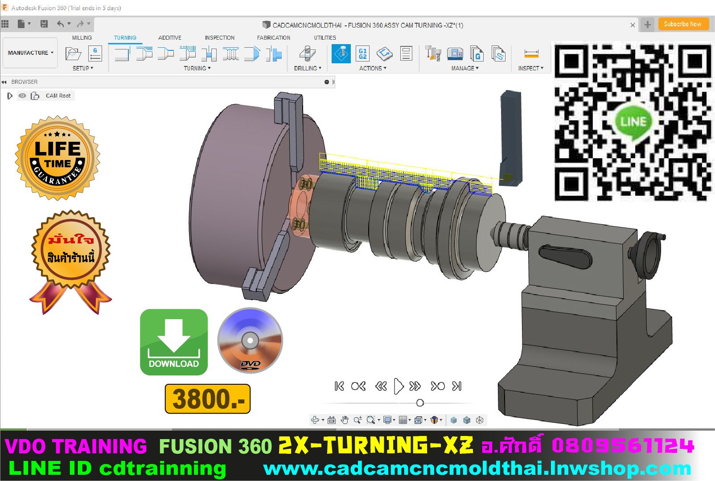Expand the CAM Root tree item
The height and width of the screenshot is (481, 715).
(x=10, y=95)
